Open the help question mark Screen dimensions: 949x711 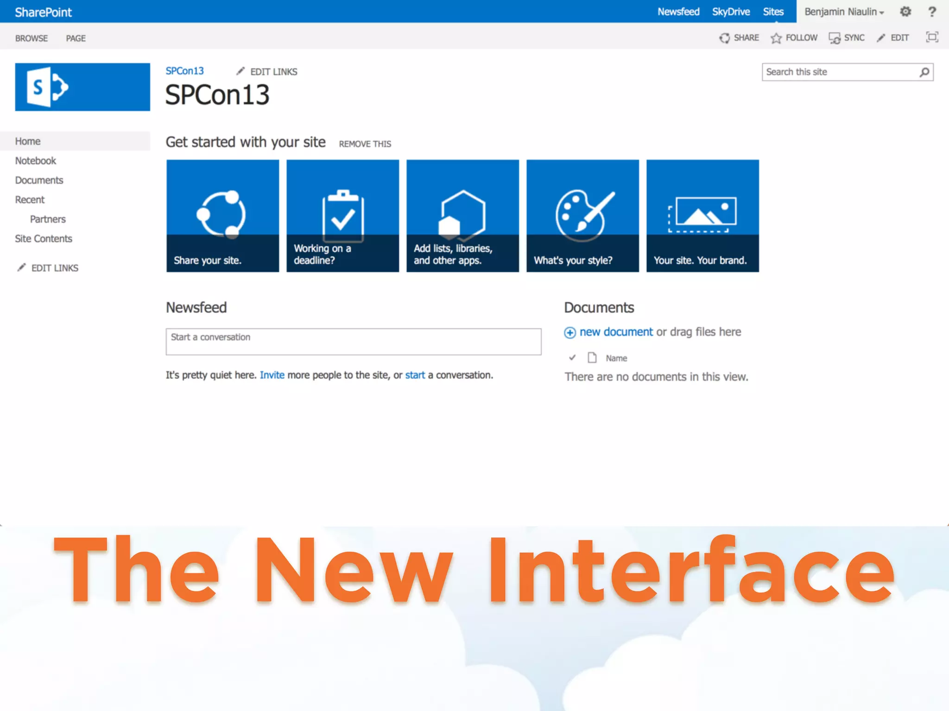coord(931,12)
